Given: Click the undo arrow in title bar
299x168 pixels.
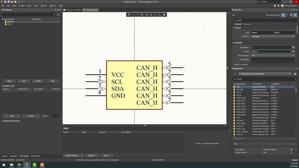Looking at the screenshot, I should 19,2.
